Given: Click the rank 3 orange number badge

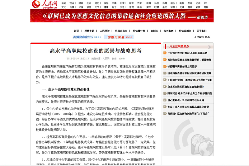Looking at the screenshot, I should 165,66.
